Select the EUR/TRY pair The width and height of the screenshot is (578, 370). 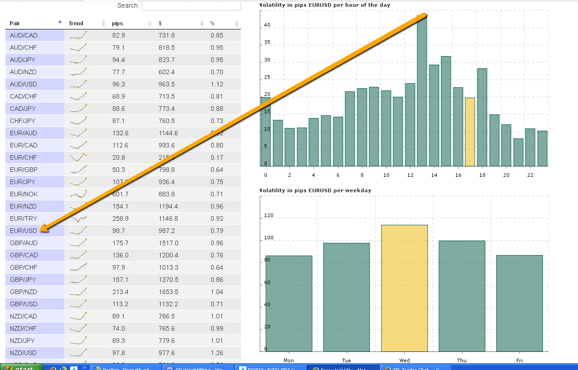coord(23,218)
